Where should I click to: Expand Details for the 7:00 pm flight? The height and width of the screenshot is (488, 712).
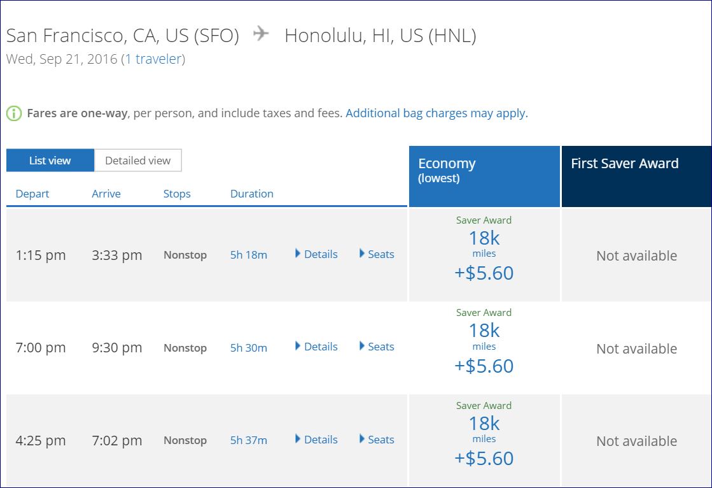point(316,347)
